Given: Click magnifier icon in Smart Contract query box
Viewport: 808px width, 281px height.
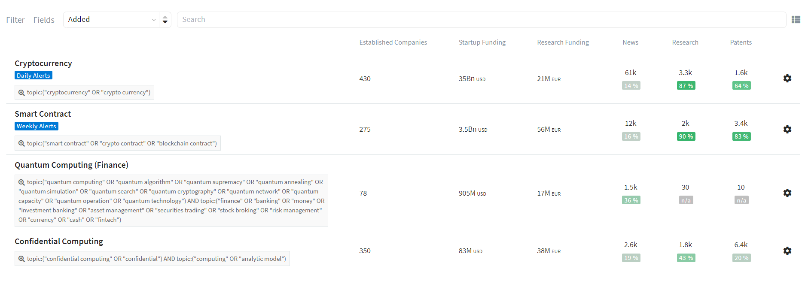Looking at the screenshot, I should coord(21,143).
